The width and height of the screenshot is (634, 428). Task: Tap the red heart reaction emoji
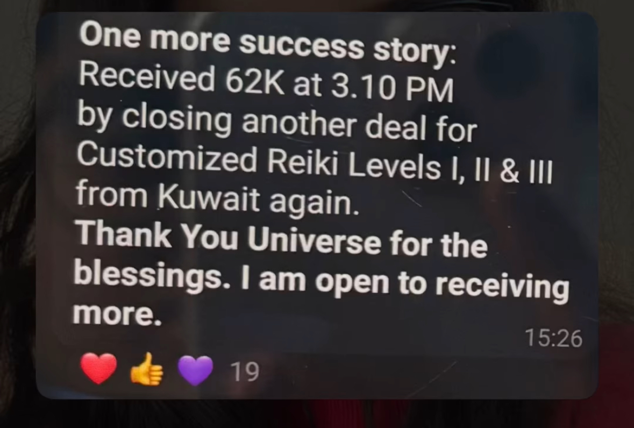[x=98, y=368]
